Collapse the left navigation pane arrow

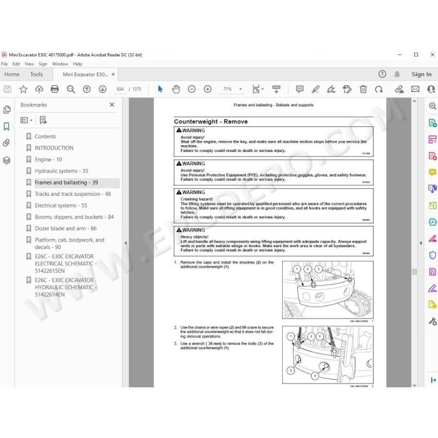tap(126, 243)
